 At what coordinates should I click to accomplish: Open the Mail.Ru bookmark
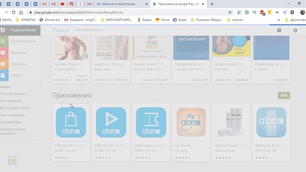coord(6,20)
